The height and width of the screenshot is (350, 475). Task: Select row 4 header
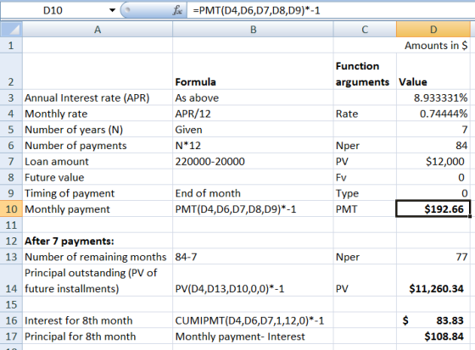coord(11,114)
